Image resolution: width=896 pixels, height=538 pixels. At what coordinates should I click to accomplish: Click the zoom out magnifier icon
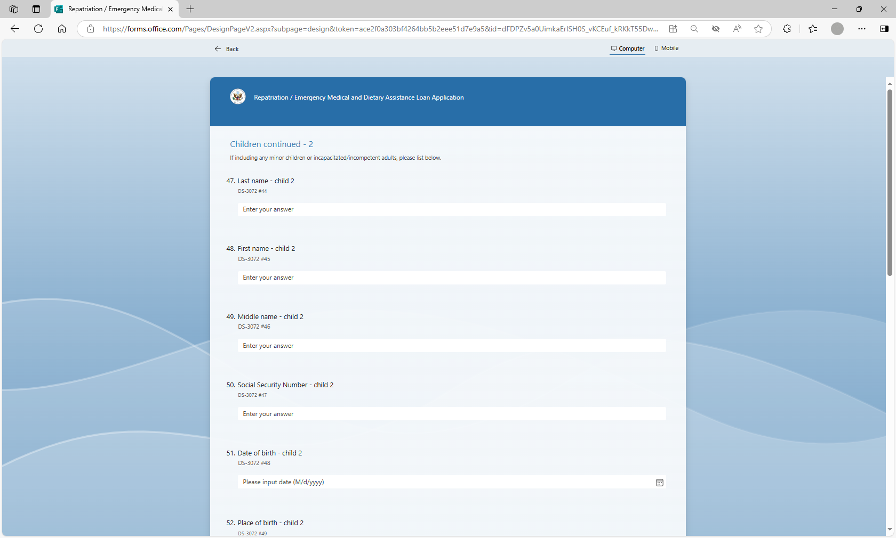pyautogui.click(x=694, y=29)
